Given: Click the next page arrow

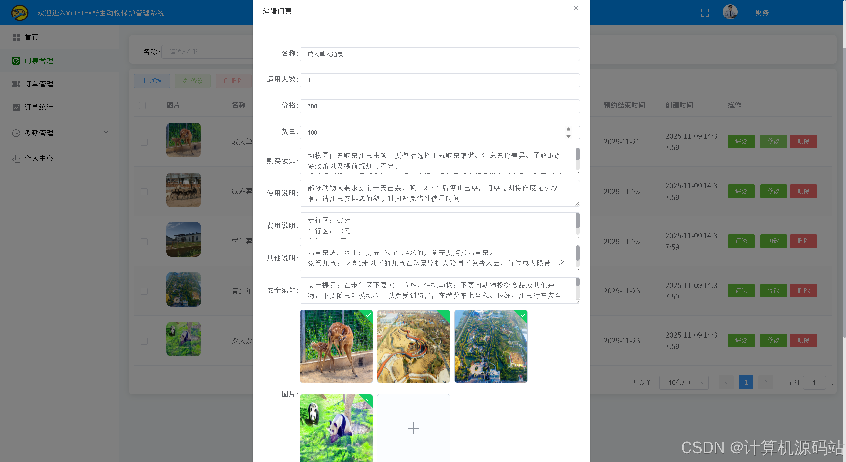Looking at the screenshot, I should (766, 382).
